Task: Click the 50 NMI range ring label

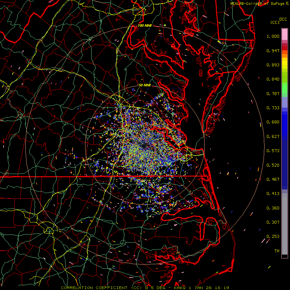Action: click(145, 85)
